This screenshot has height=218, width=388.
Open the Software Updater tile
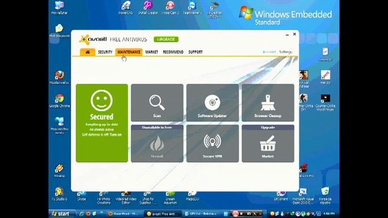tap(213, 102)
